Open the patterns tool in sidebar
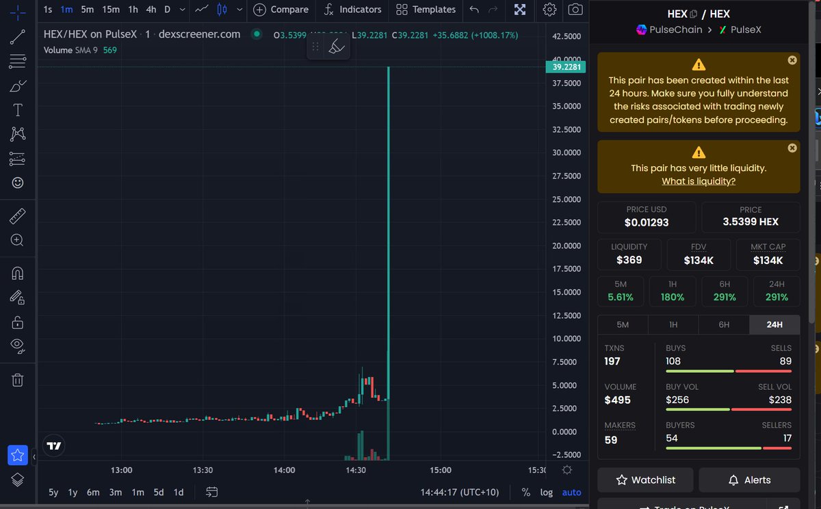Viewport: 821px width, 509px height. pos(18,134)
